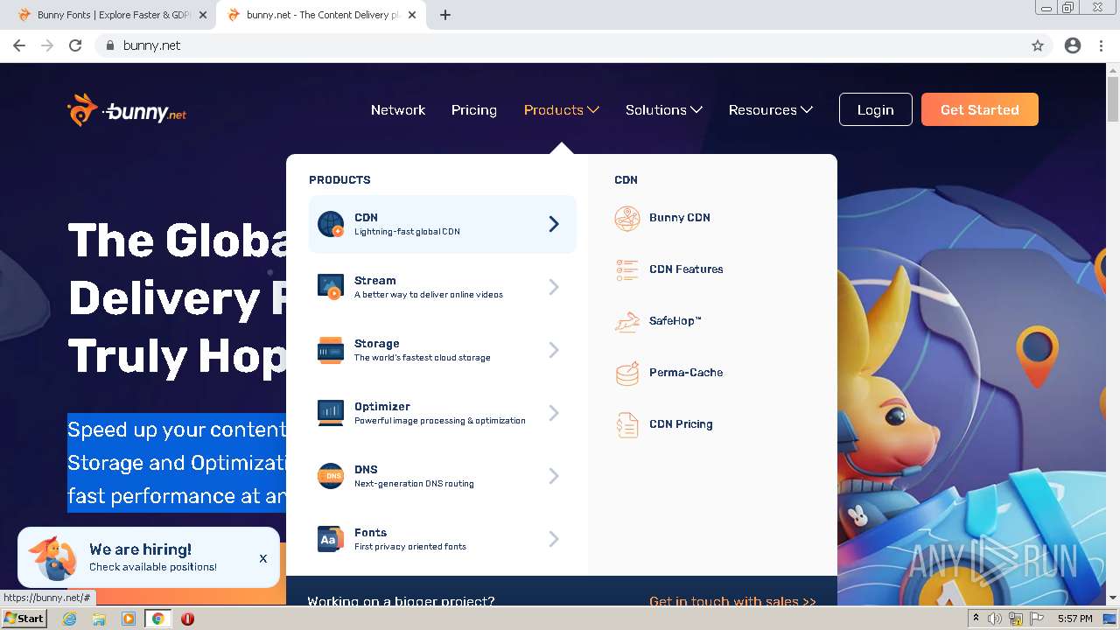Expand the Products dropdown menu
Image resolution: width=1120 pixels, height=630 pixels.
click(561, 110)
